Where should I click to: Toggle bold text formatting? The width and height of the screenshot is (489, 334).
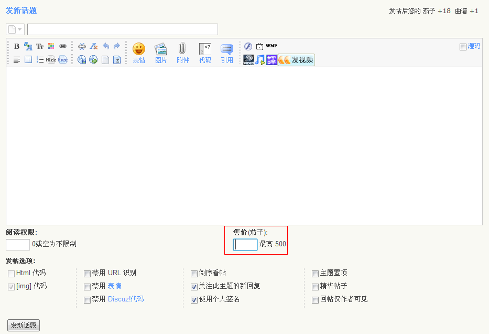tap(17, 47)
